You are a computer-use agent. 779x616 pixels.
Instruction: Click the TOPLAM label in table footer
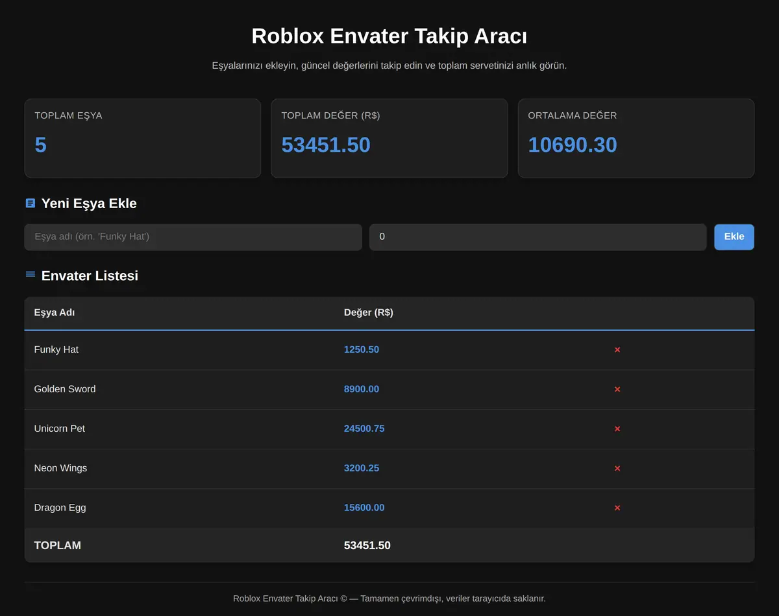tap(58, 545)
